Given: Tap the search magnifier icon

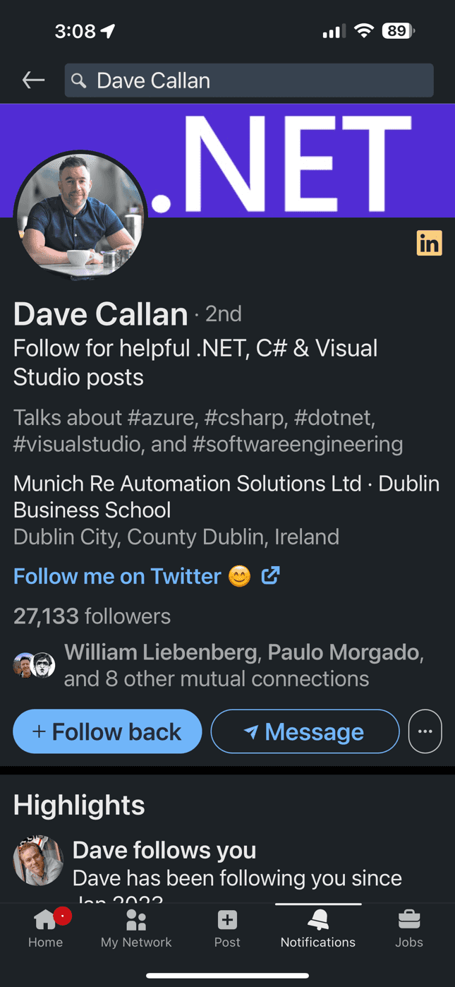Looking at the screenshot, I should coord(79,81).
